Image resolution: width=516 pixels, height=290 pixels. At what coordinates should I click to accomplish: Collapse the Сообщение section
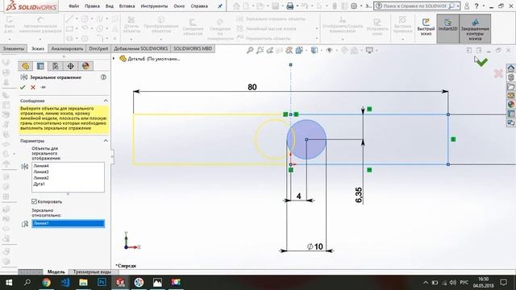(x=106, y=101)
